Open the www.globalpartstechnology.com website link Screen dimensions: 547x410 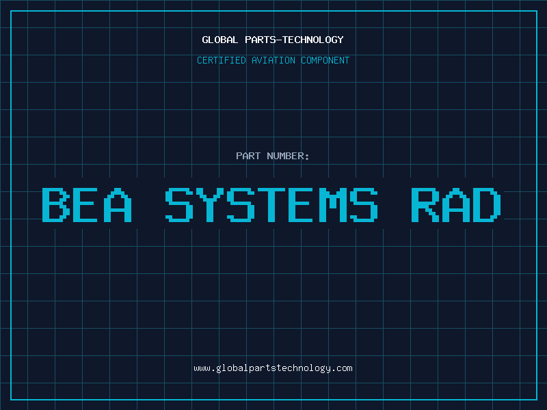pos(273,368)
